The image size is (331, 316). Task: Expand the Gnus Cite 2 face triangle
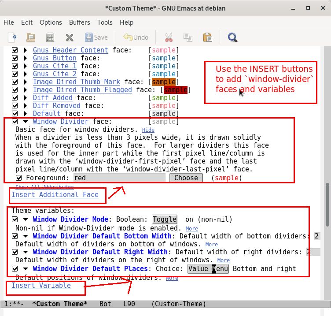click(26, 74)
